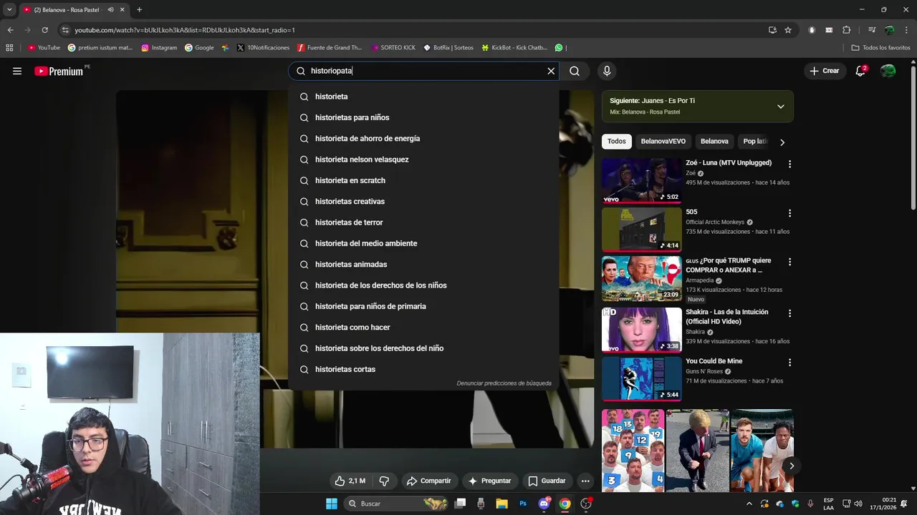This screenshot has height=515, width=917.
Task: Click the Crear button
Action: click(x=825, y=71)
